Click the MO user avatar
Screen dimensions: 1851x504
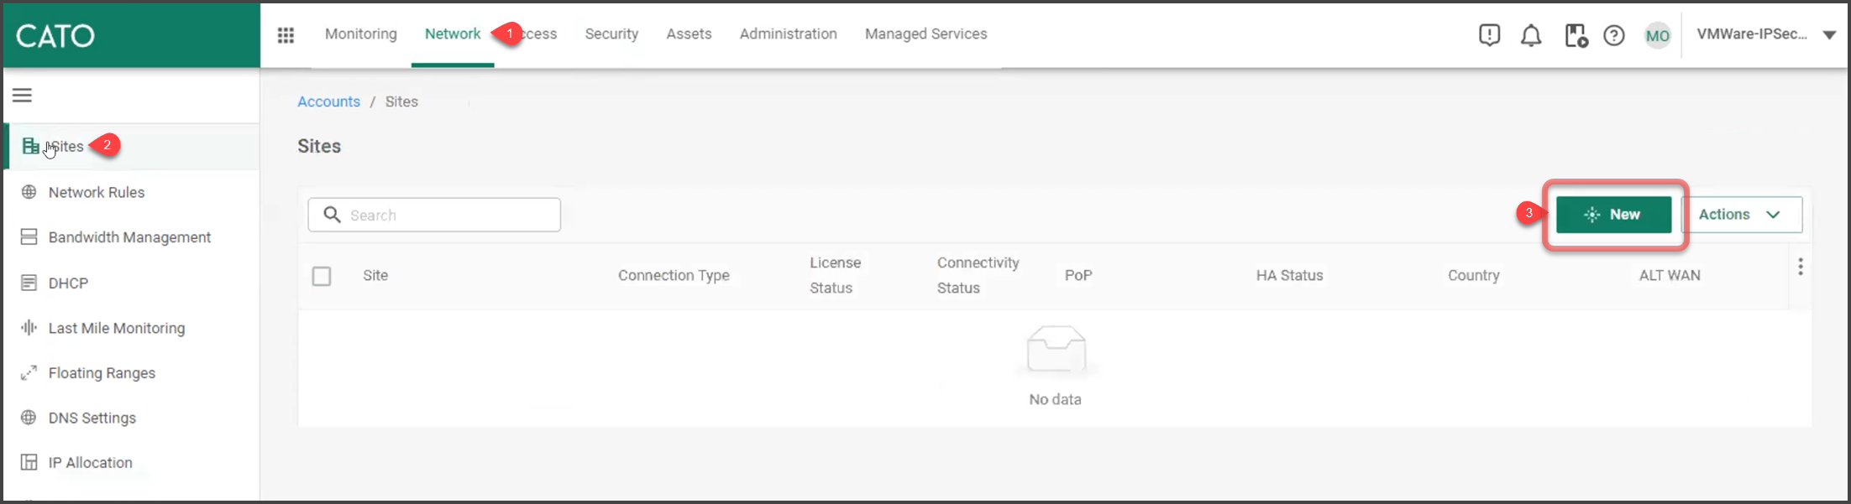coord(1657,35)
